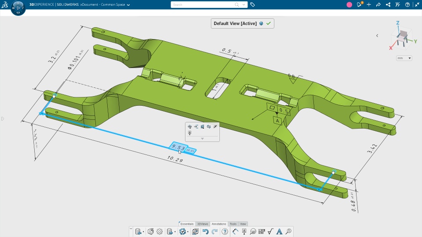Select the Datum feature tool

click(244, 232)
